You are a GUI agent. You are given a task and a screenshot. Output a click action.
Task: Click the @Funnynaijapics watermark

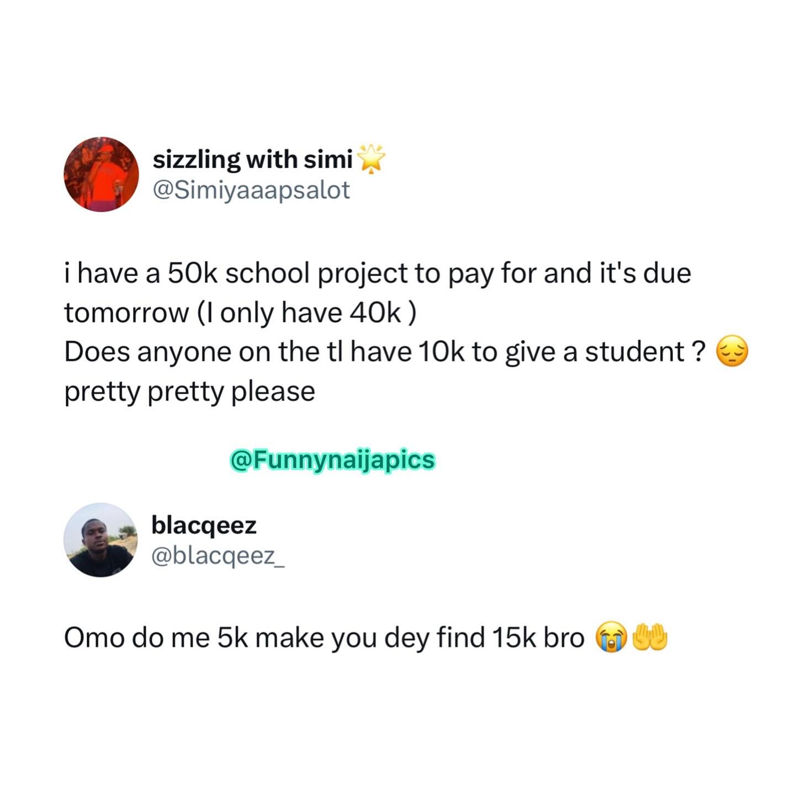click(332, 460)
